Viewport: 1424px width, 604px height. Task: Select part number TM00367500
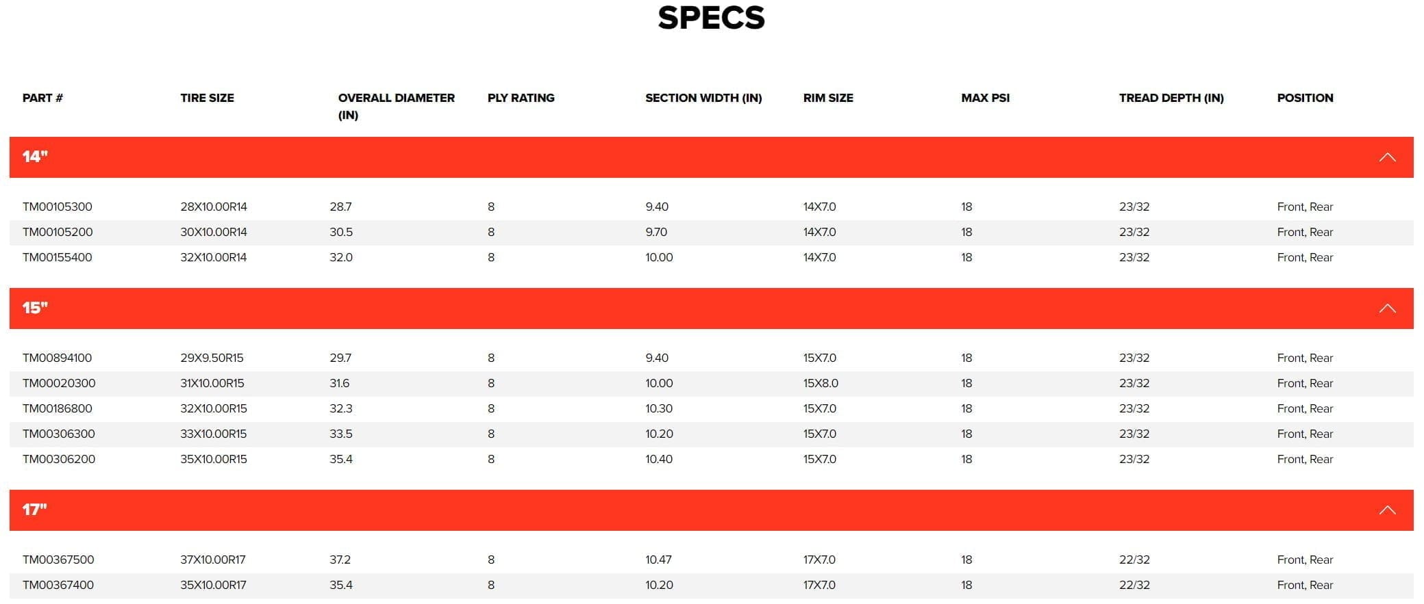pos(58,560)
